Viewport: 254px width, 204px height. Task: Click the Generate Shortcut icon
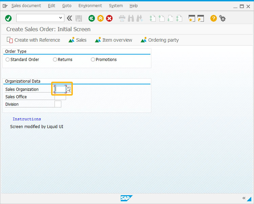click(200, 18)
